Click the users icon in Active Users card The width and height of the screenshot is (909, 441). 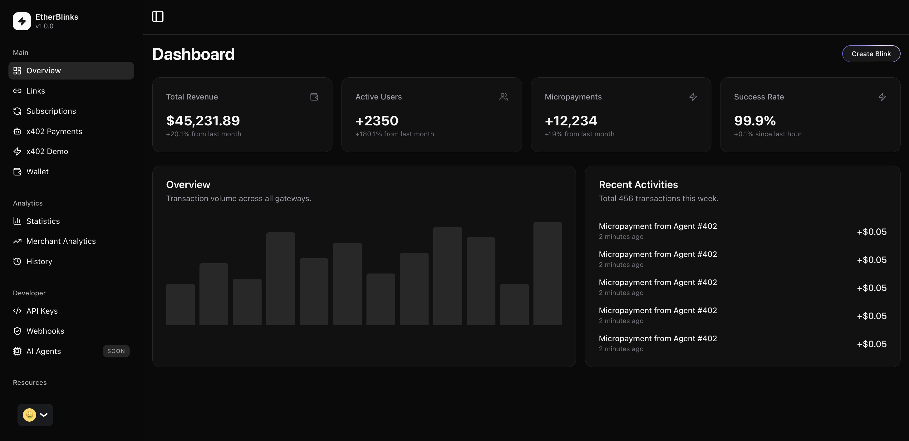coord(504,97)
